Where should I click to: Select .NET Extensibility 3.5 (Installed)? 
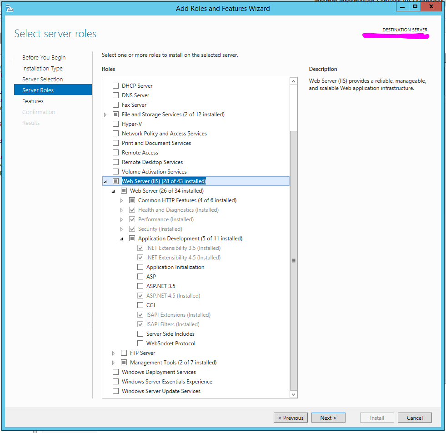pyautogui.click(x=184, y=248)
